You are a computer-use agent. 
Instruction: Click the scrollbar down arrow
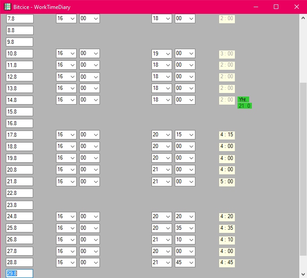point(303,274)
